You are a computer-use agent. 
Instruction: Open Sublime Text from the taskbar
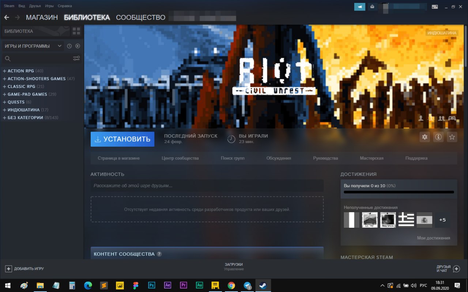point(104,285)
